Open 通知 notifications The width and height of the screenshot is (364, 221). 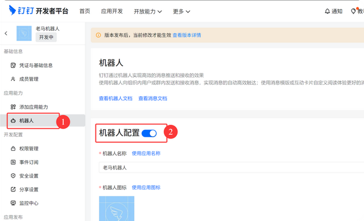[x=337, y=11]
